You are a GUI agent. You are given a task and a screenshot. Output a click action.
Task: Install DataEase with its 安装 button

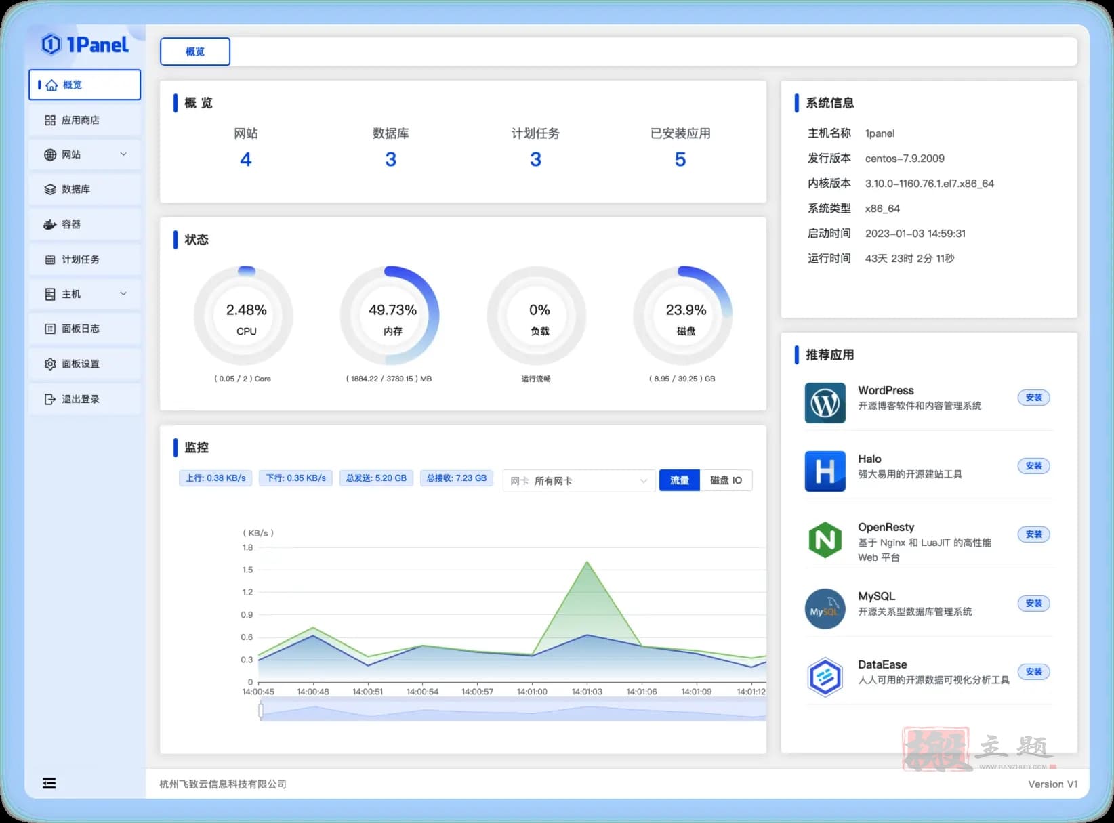coord(1033,672)
